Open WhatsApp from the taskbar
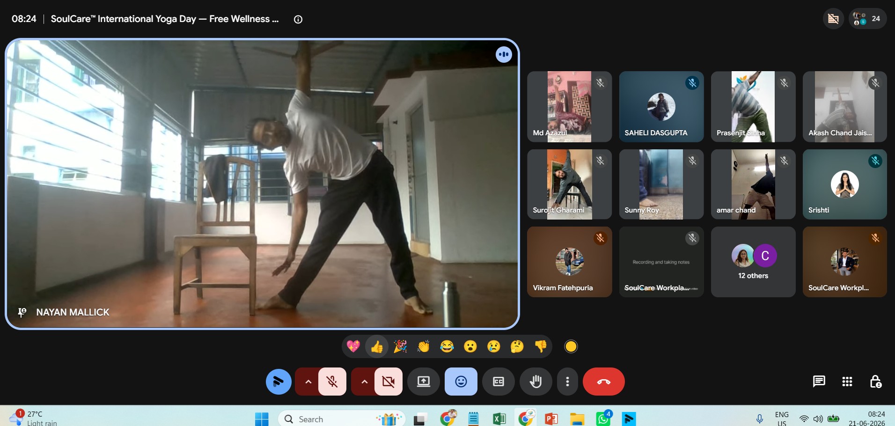Viewport: 895px width, 426px height. click(x=603, y=419)
